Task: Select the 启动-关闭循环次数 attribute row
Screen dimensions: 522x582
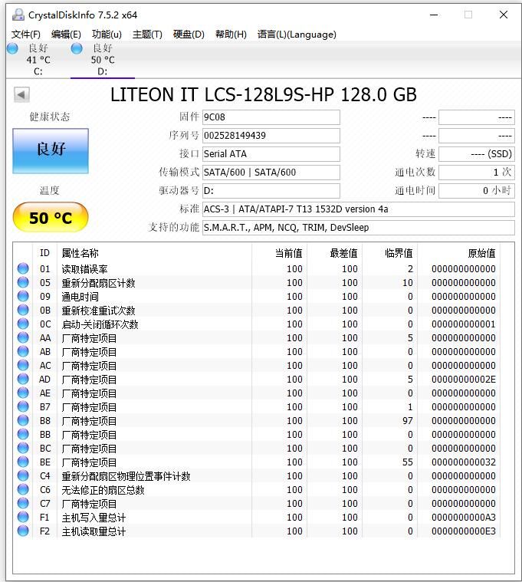Action: tap(256, 324)
